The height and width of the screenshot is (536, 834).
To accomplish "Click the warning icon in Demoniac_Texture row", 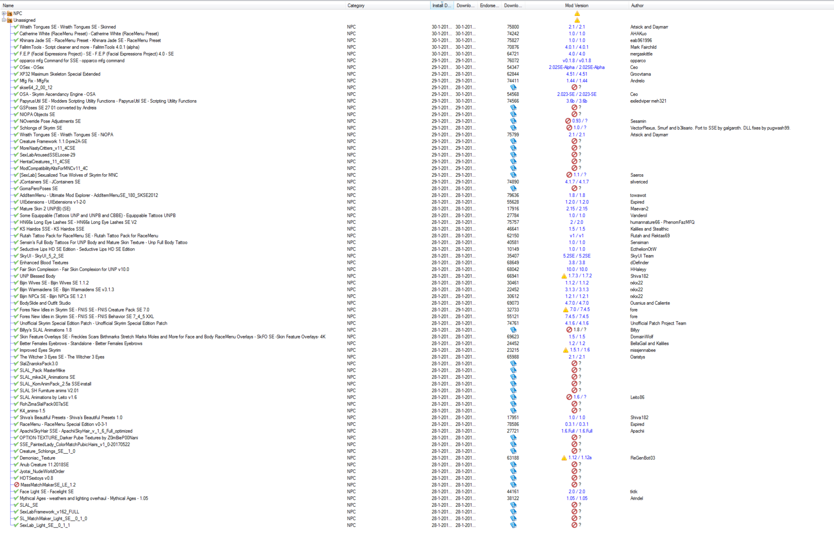I will click(564, 458).
